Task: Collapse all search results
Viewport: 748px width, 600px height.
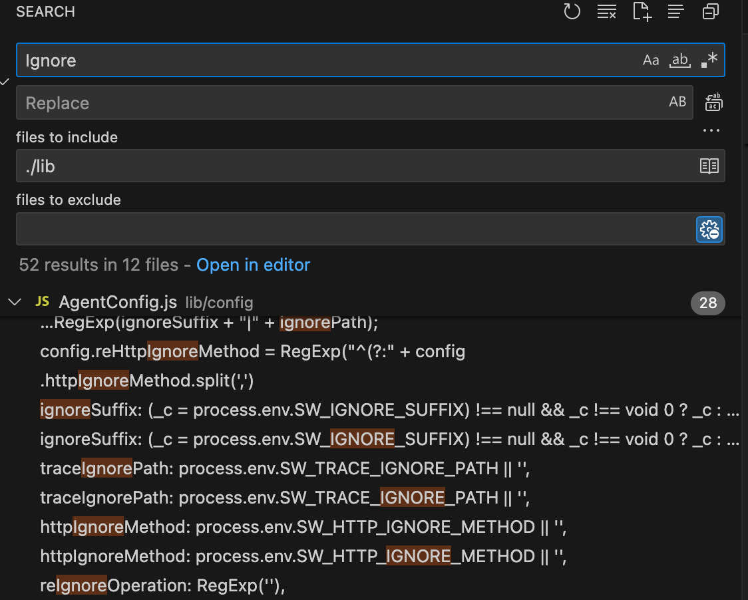Action: point(711,12)
